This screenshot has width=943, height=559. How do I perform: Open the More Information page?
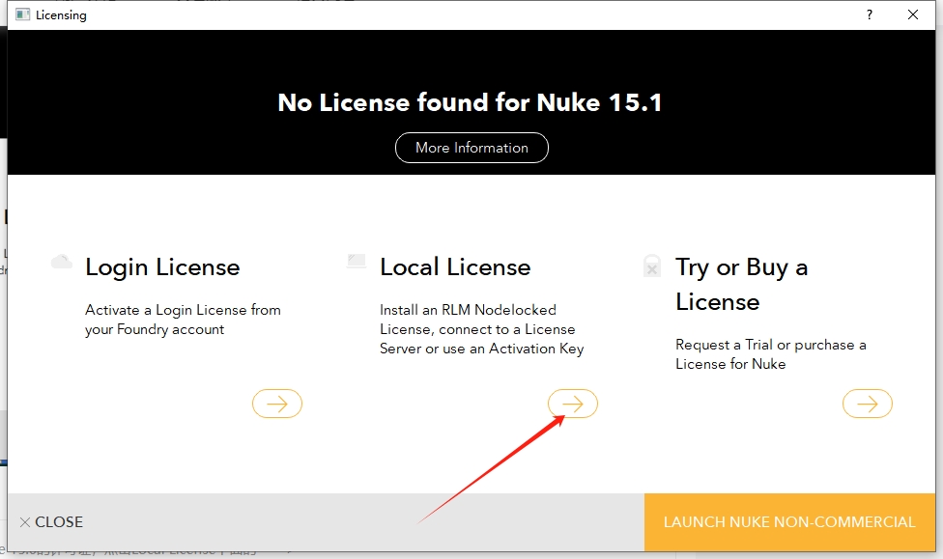pyautogui.click(x=471, y=148)
